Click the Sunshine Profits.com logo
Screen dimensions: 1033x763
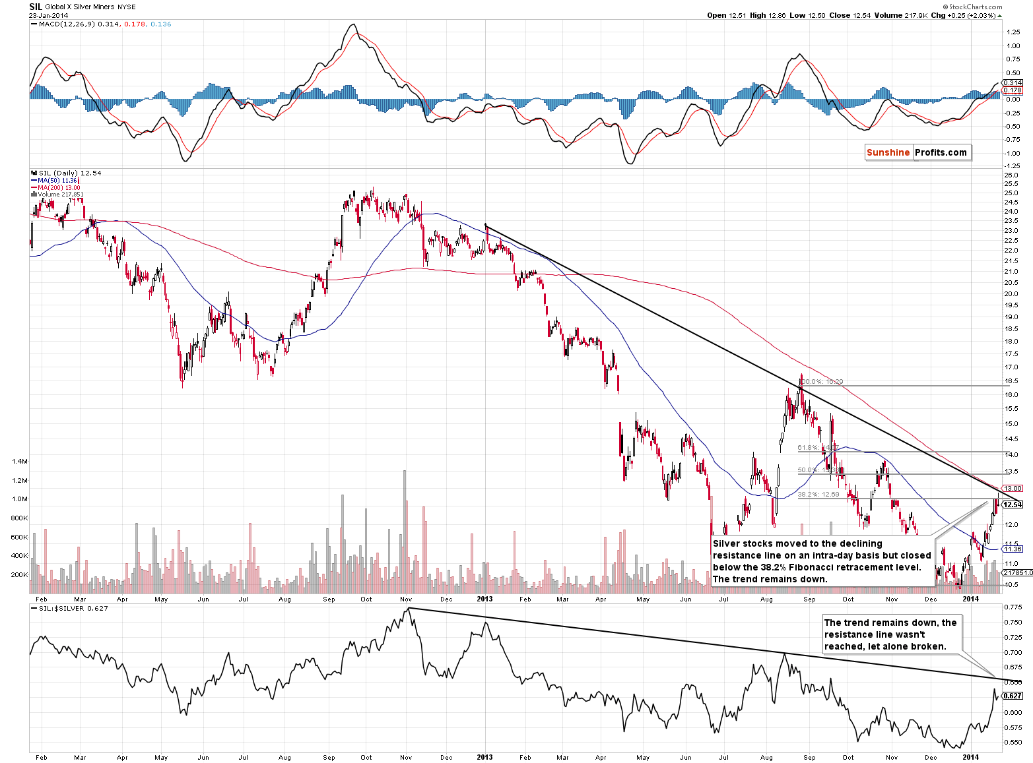point(917,152)
